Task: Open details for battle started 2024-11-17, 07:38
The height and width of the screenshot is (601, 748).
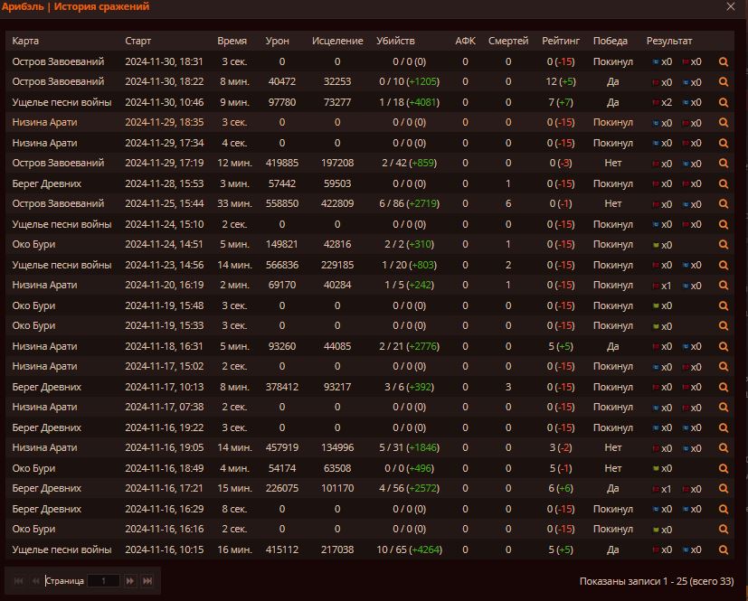Action: pyautogui.click(x=724, y=407)
